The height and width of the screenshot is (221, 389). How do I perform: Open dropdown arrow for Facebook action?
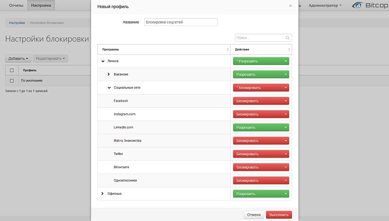click(x=286, y=101)
